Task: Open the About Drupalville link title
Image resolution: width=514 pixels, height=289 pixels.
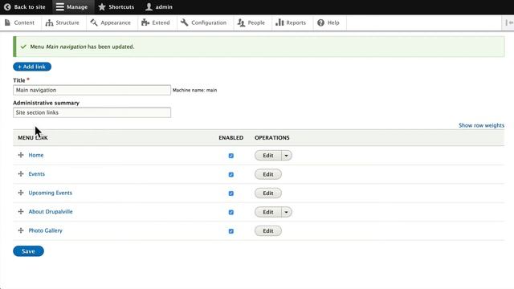Action: click(x=51, y=212)
